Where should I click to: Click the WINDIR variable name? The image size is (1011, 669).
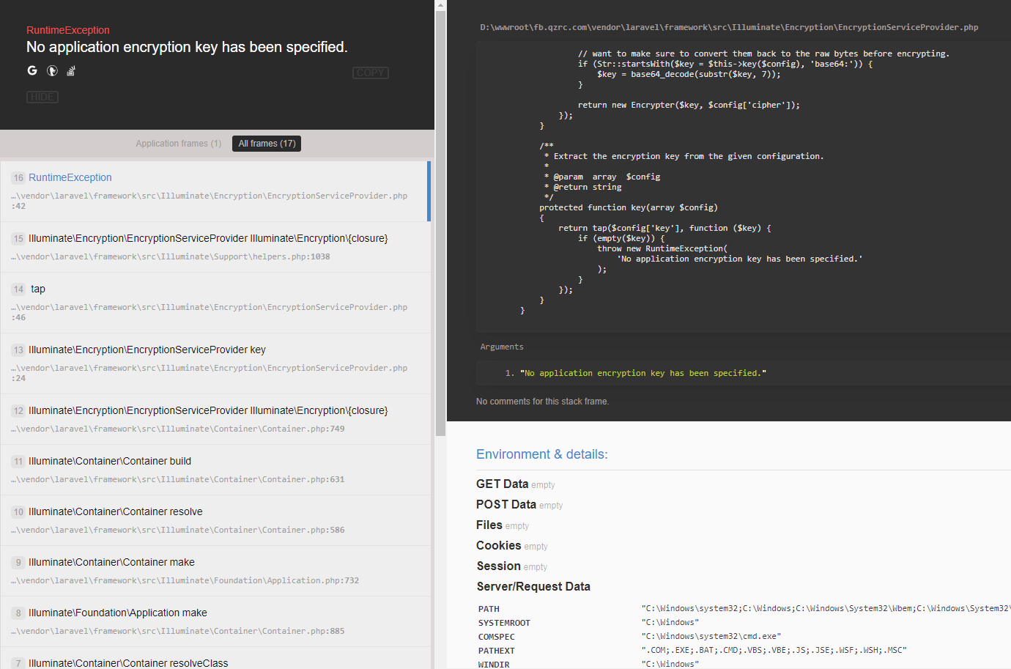pos(494,665)
